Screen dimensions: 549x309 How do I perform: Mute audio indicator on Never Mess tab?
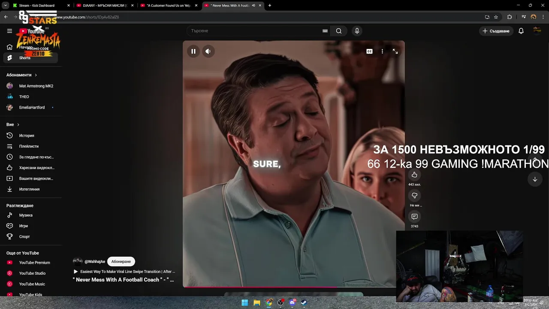click(253, 6)
